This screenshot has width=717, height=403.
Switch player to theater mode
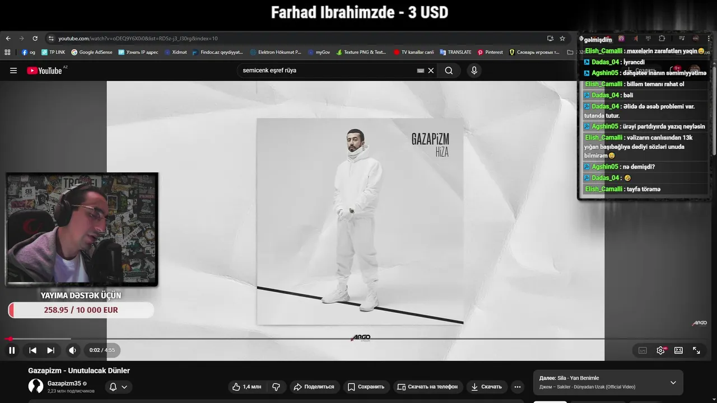[x=678, y=350]
